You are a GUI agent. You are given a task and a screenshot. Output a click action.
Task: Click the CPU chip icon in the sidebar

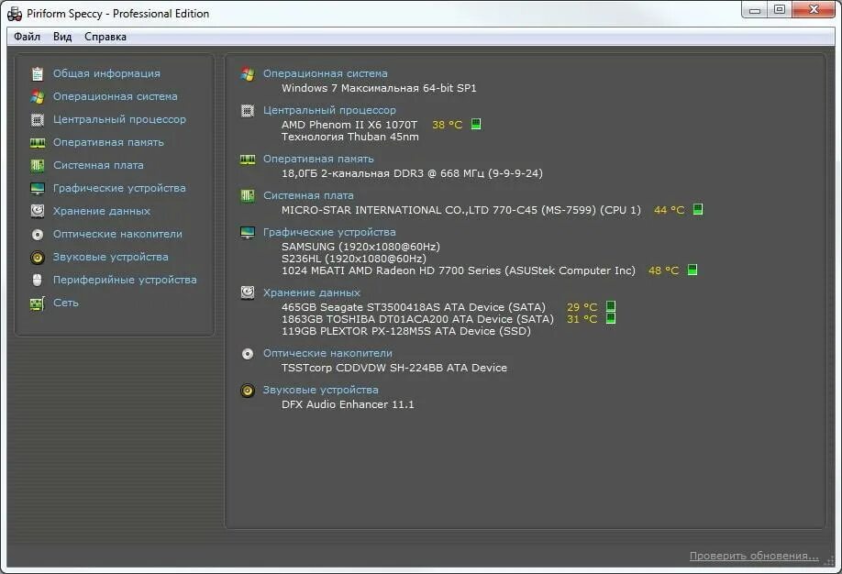(x=37, y=120)
